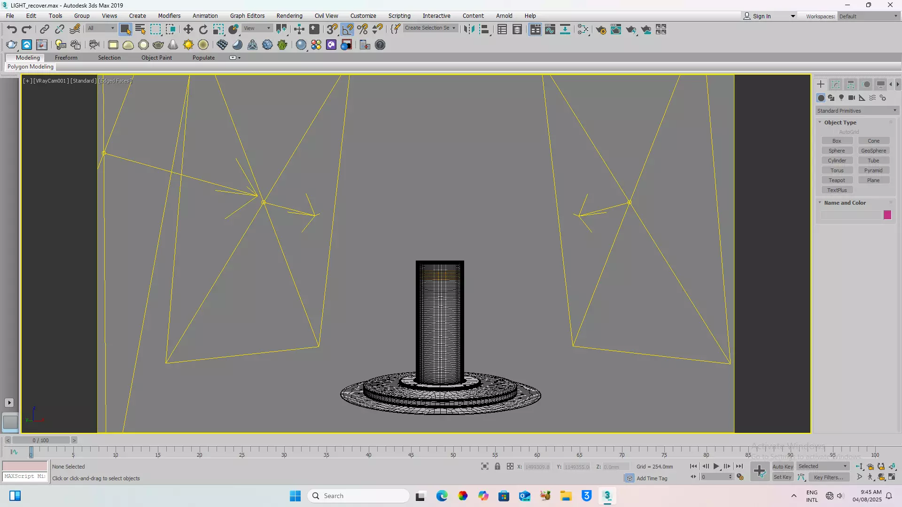Open the Workspaces Default dropdown

869,16
